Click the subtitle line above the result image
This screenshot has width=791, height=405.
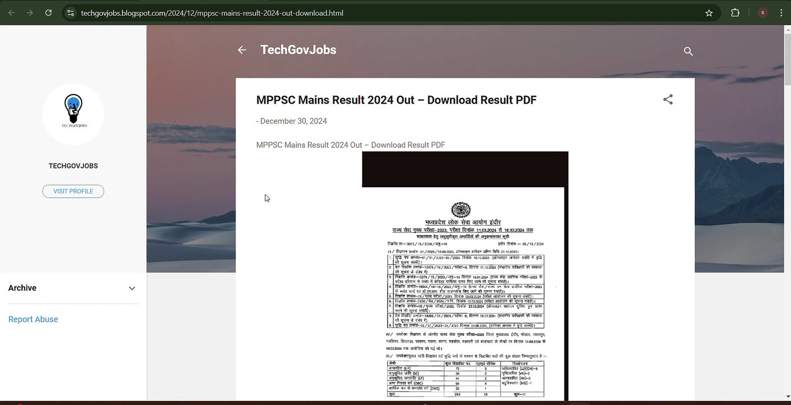point(350,145)
